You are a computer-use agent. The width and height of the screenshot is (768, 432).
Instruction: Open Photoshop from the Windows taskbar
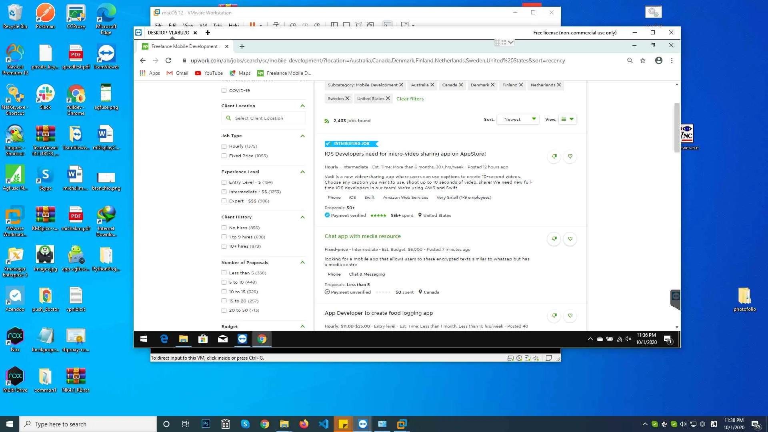[206, 424]
